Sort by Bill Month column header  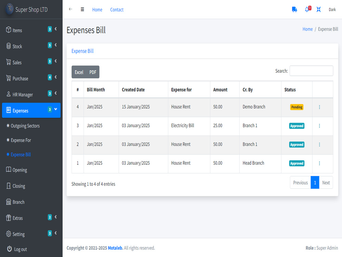click(101, 89)
